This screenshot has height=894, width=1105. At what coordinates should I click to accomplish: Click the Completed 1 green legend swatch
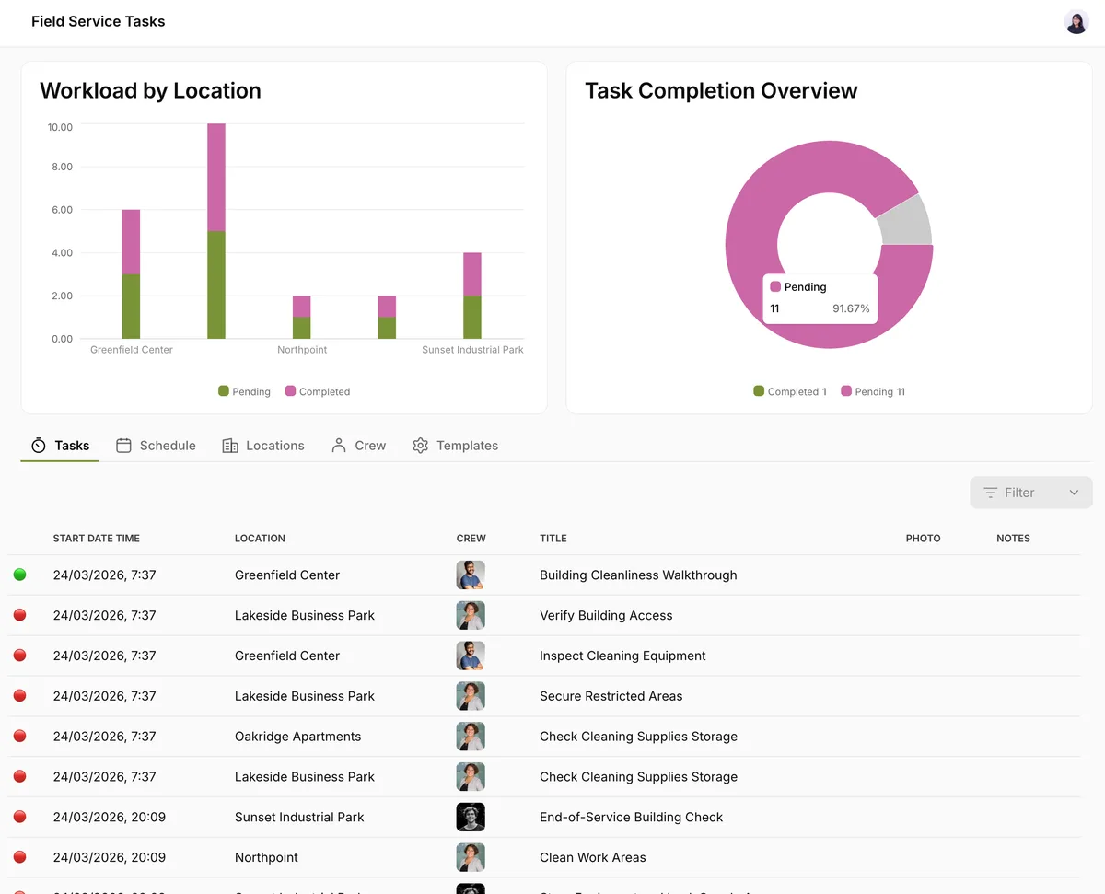click(759, 391)
